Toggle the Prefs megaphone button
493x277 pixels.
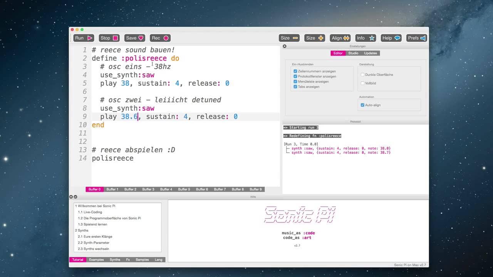pyautogui.click(x=416, y=38)
